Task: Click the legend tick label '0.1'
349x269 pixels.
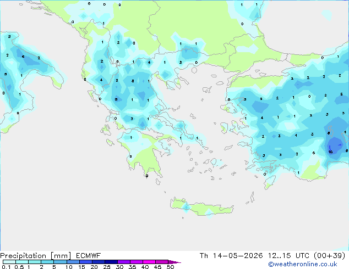Action: [x=6, y=267]
